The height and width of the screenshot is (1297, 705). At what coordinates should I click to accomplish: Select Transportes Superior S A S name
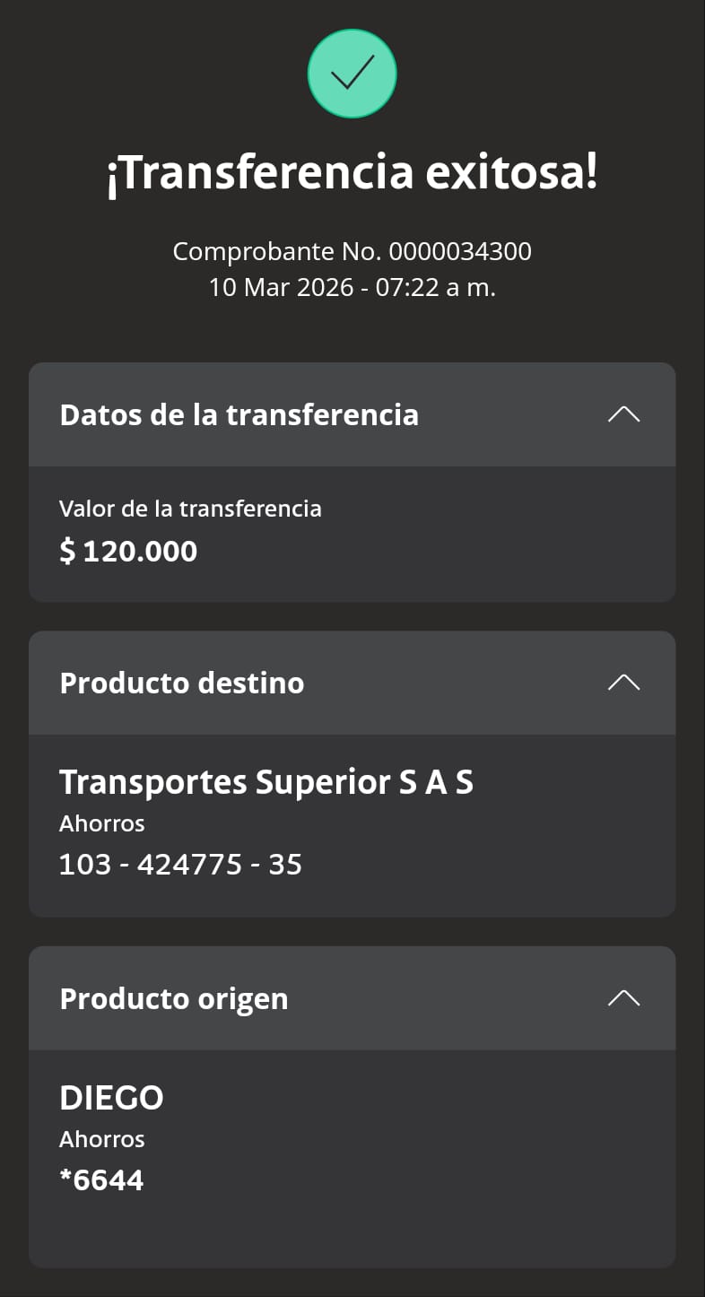pos(266,782)
